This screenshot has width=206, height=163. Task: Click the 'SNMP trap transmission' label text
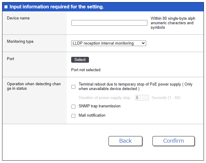coord(99,106)
